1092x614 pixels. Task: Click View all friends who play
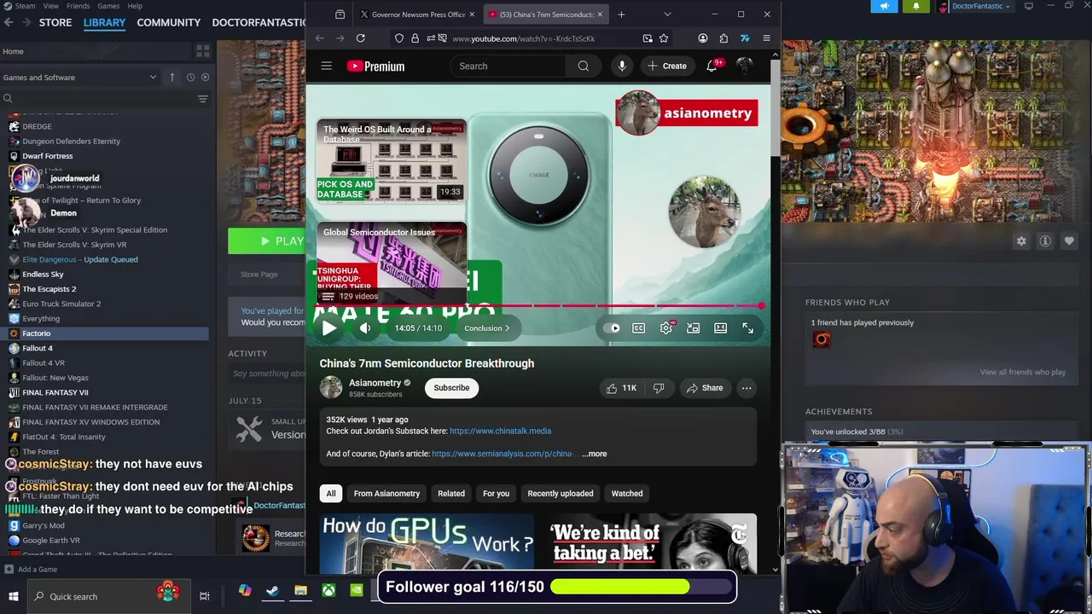tap(1022, 372)
